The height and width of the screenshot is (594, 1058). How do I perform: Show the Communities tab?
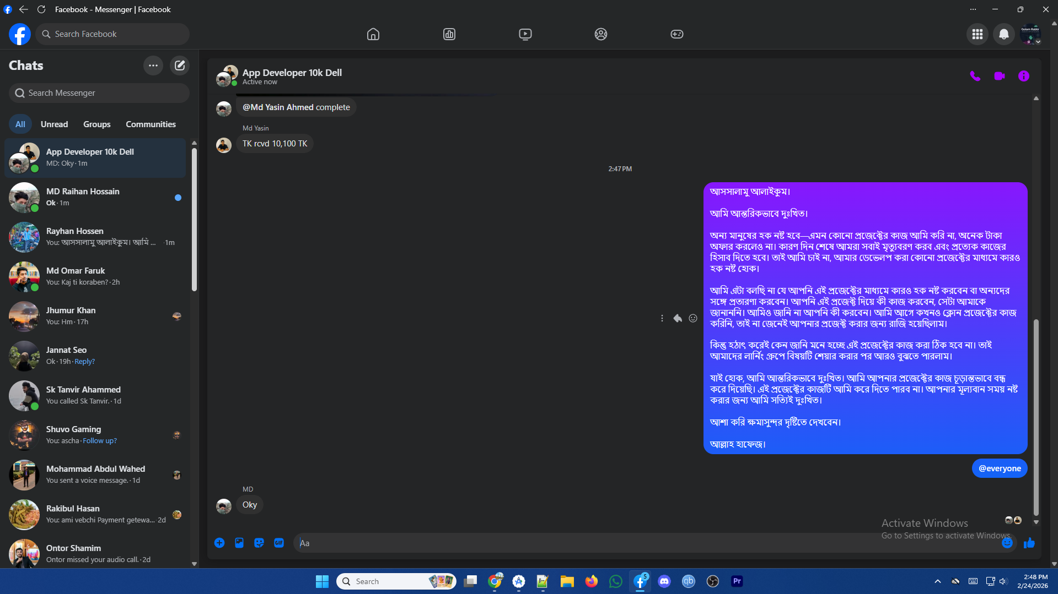click(151, 124)
